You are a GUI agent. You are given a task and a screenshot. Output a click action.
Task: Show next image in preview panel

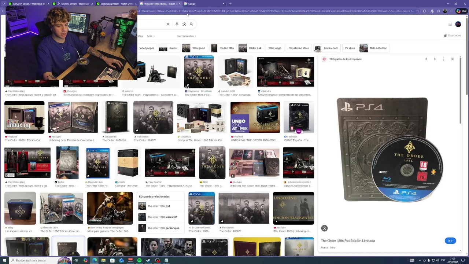click(435, 59)
